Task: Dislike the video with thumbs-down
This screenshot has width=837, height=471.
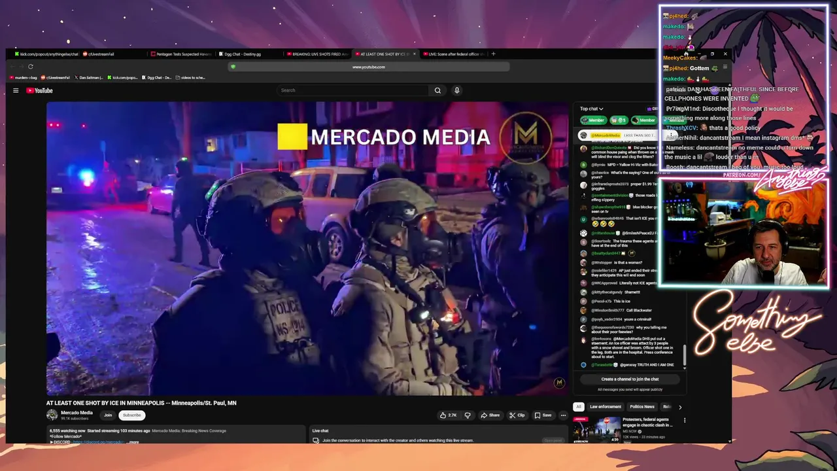Action: 467,415
